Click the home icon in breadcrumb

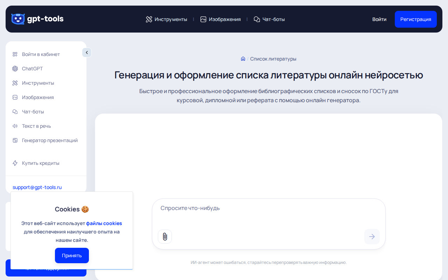coord(243,59)
